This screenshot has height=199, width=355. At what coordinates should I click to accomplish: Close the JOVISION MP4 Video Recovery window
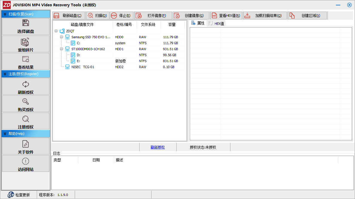(349, 5)
